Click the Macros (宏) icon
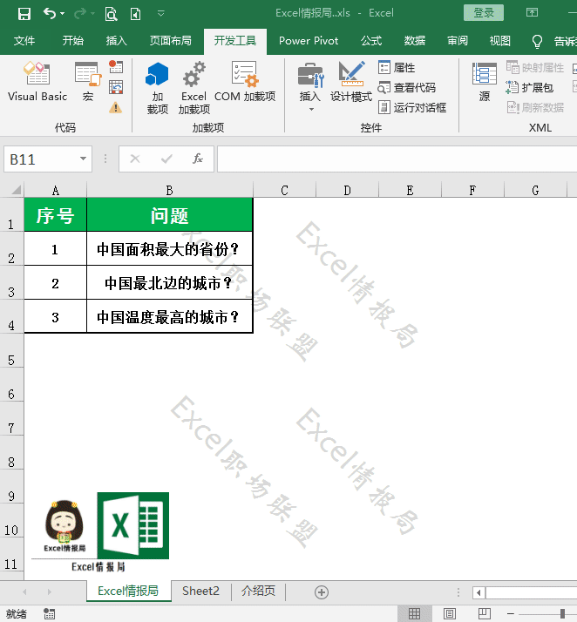The height and width of the screenshot is (622, 577). pos(87,83)
